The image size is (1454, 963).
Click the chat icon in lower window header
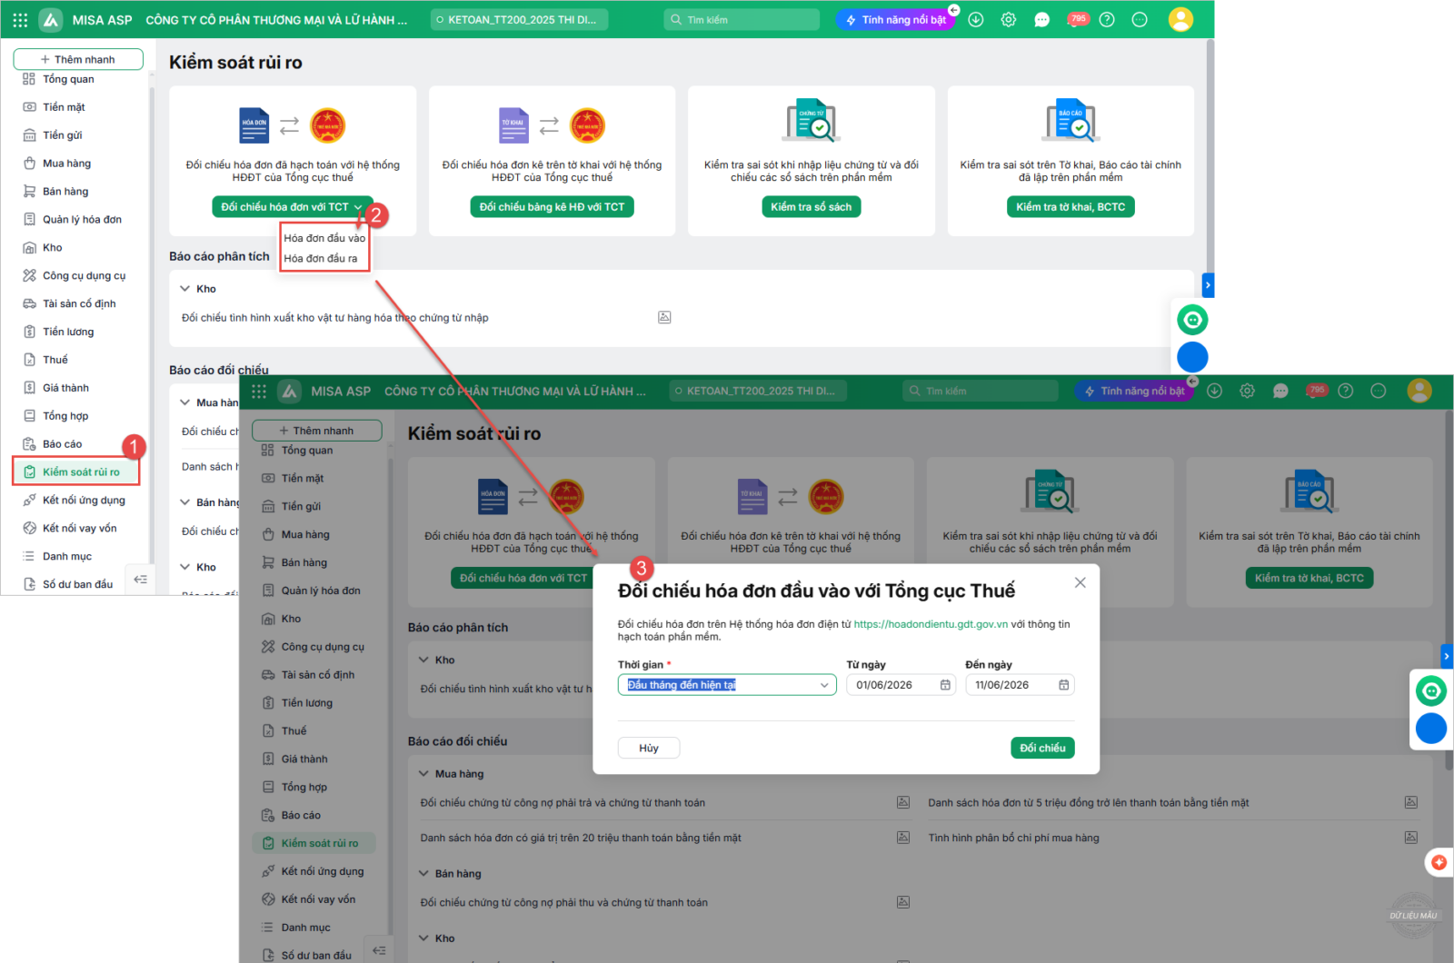click(x=1280, y=391)
